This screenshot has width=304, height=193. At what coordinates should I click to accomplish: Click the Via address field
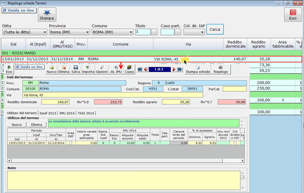(113, 95)
